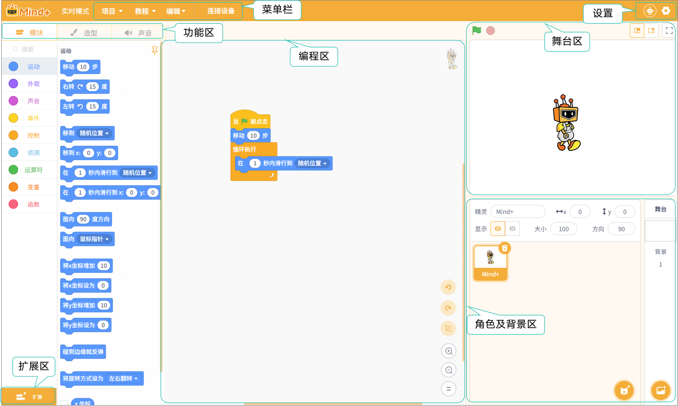Open 左右翻转 rotation style dropdown
The height and width of the screenshot is (406, 678).
pyautogui.click(x=123, y=378)
